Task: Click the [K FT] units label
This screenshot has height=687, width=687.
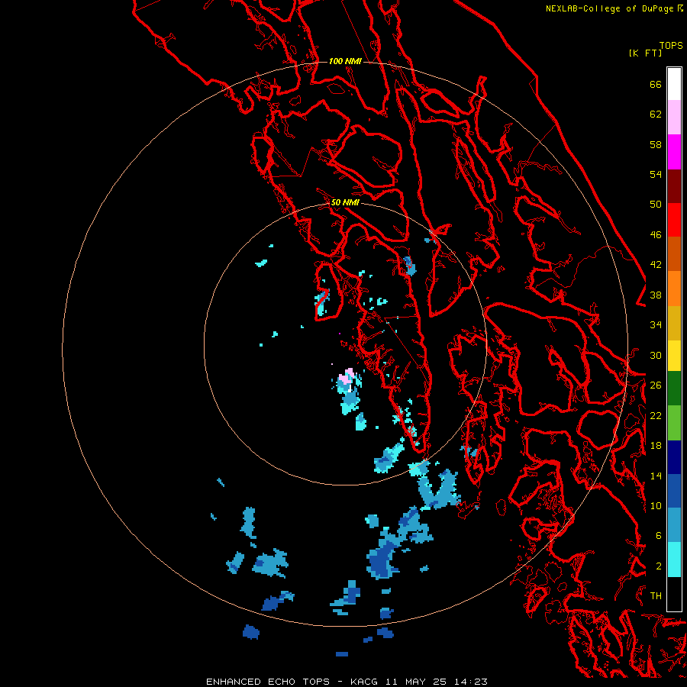Action: coord(645,53)
